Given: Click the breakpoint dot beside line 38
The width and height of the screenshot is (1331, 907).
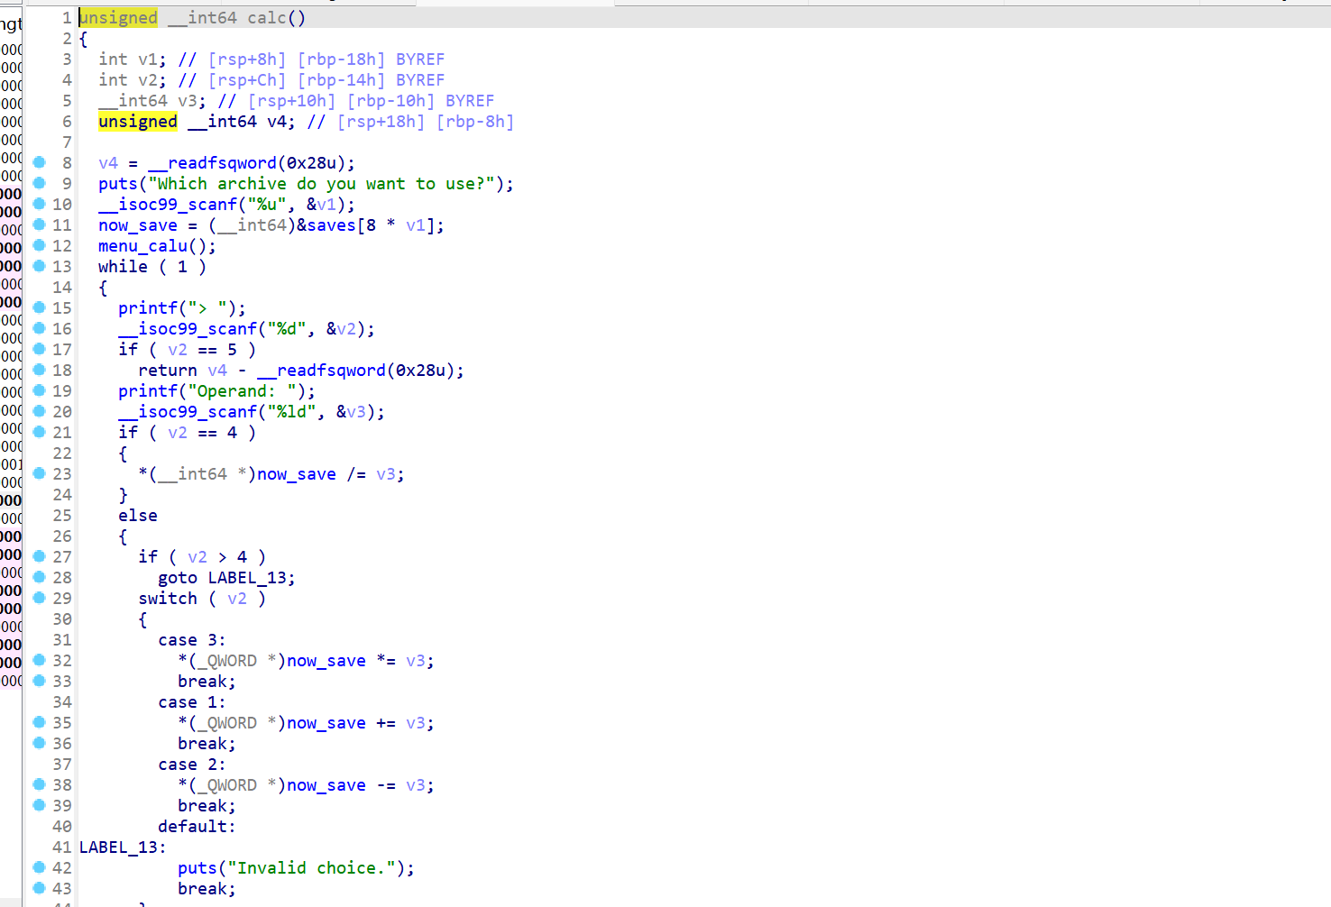Looking at the screenshot, I should point(39,784).
